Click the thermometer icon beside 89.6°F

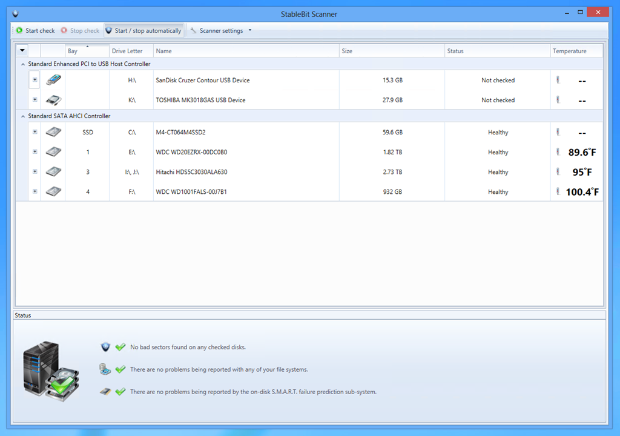pos(558,151)
